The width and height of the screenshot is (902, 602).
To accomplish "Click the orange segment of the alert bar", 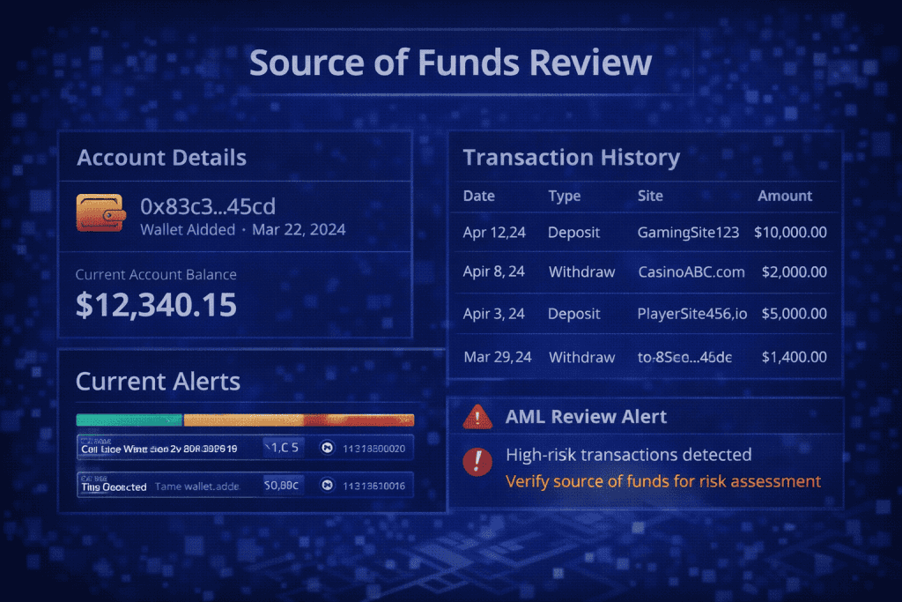I will pos(242,420).
